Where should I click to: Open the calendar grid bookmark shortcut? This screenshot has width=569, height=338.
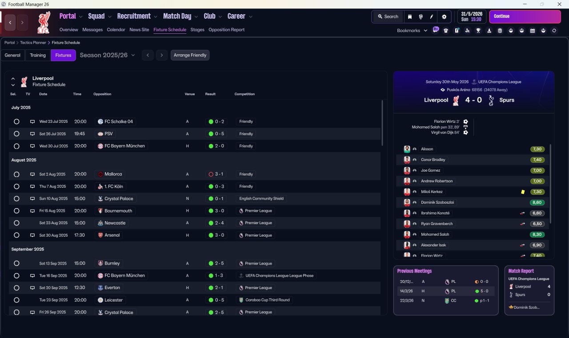(533, 31)
